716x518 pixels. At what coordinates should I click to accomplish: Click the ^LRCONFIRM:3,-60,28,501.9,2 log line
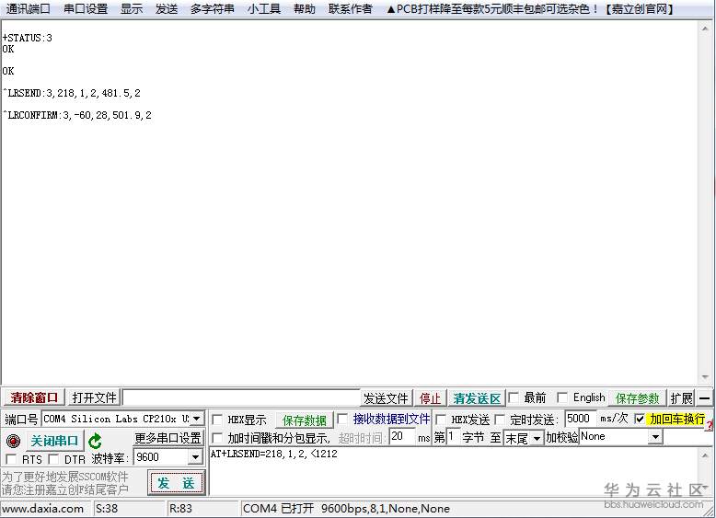77,115
